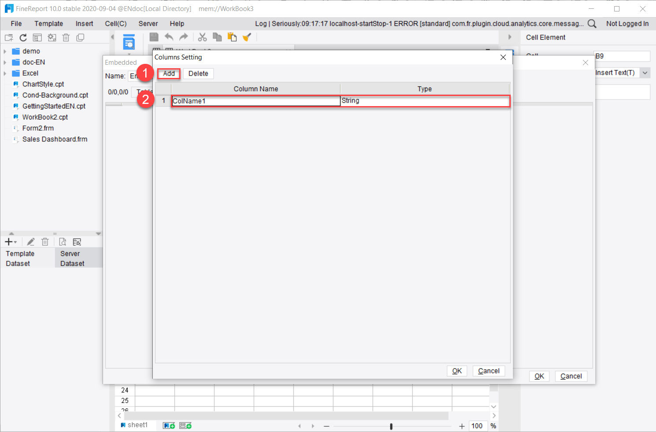Preview dataset with the magnifier document icon
The width and height of the screenshot is (656, 432).
(63, 241)
